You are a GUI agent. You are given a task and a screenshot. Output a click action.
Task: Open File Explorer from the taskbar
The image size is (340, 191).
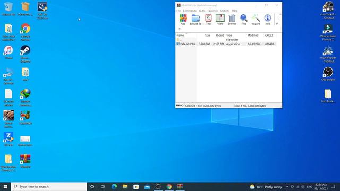[125, 186]
